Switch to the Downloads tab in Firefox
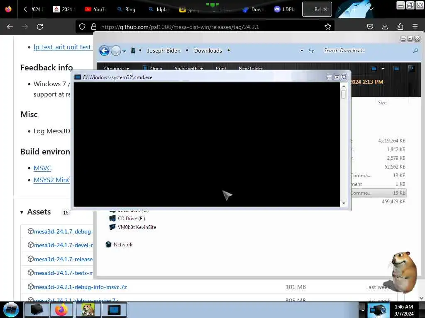 253,9
